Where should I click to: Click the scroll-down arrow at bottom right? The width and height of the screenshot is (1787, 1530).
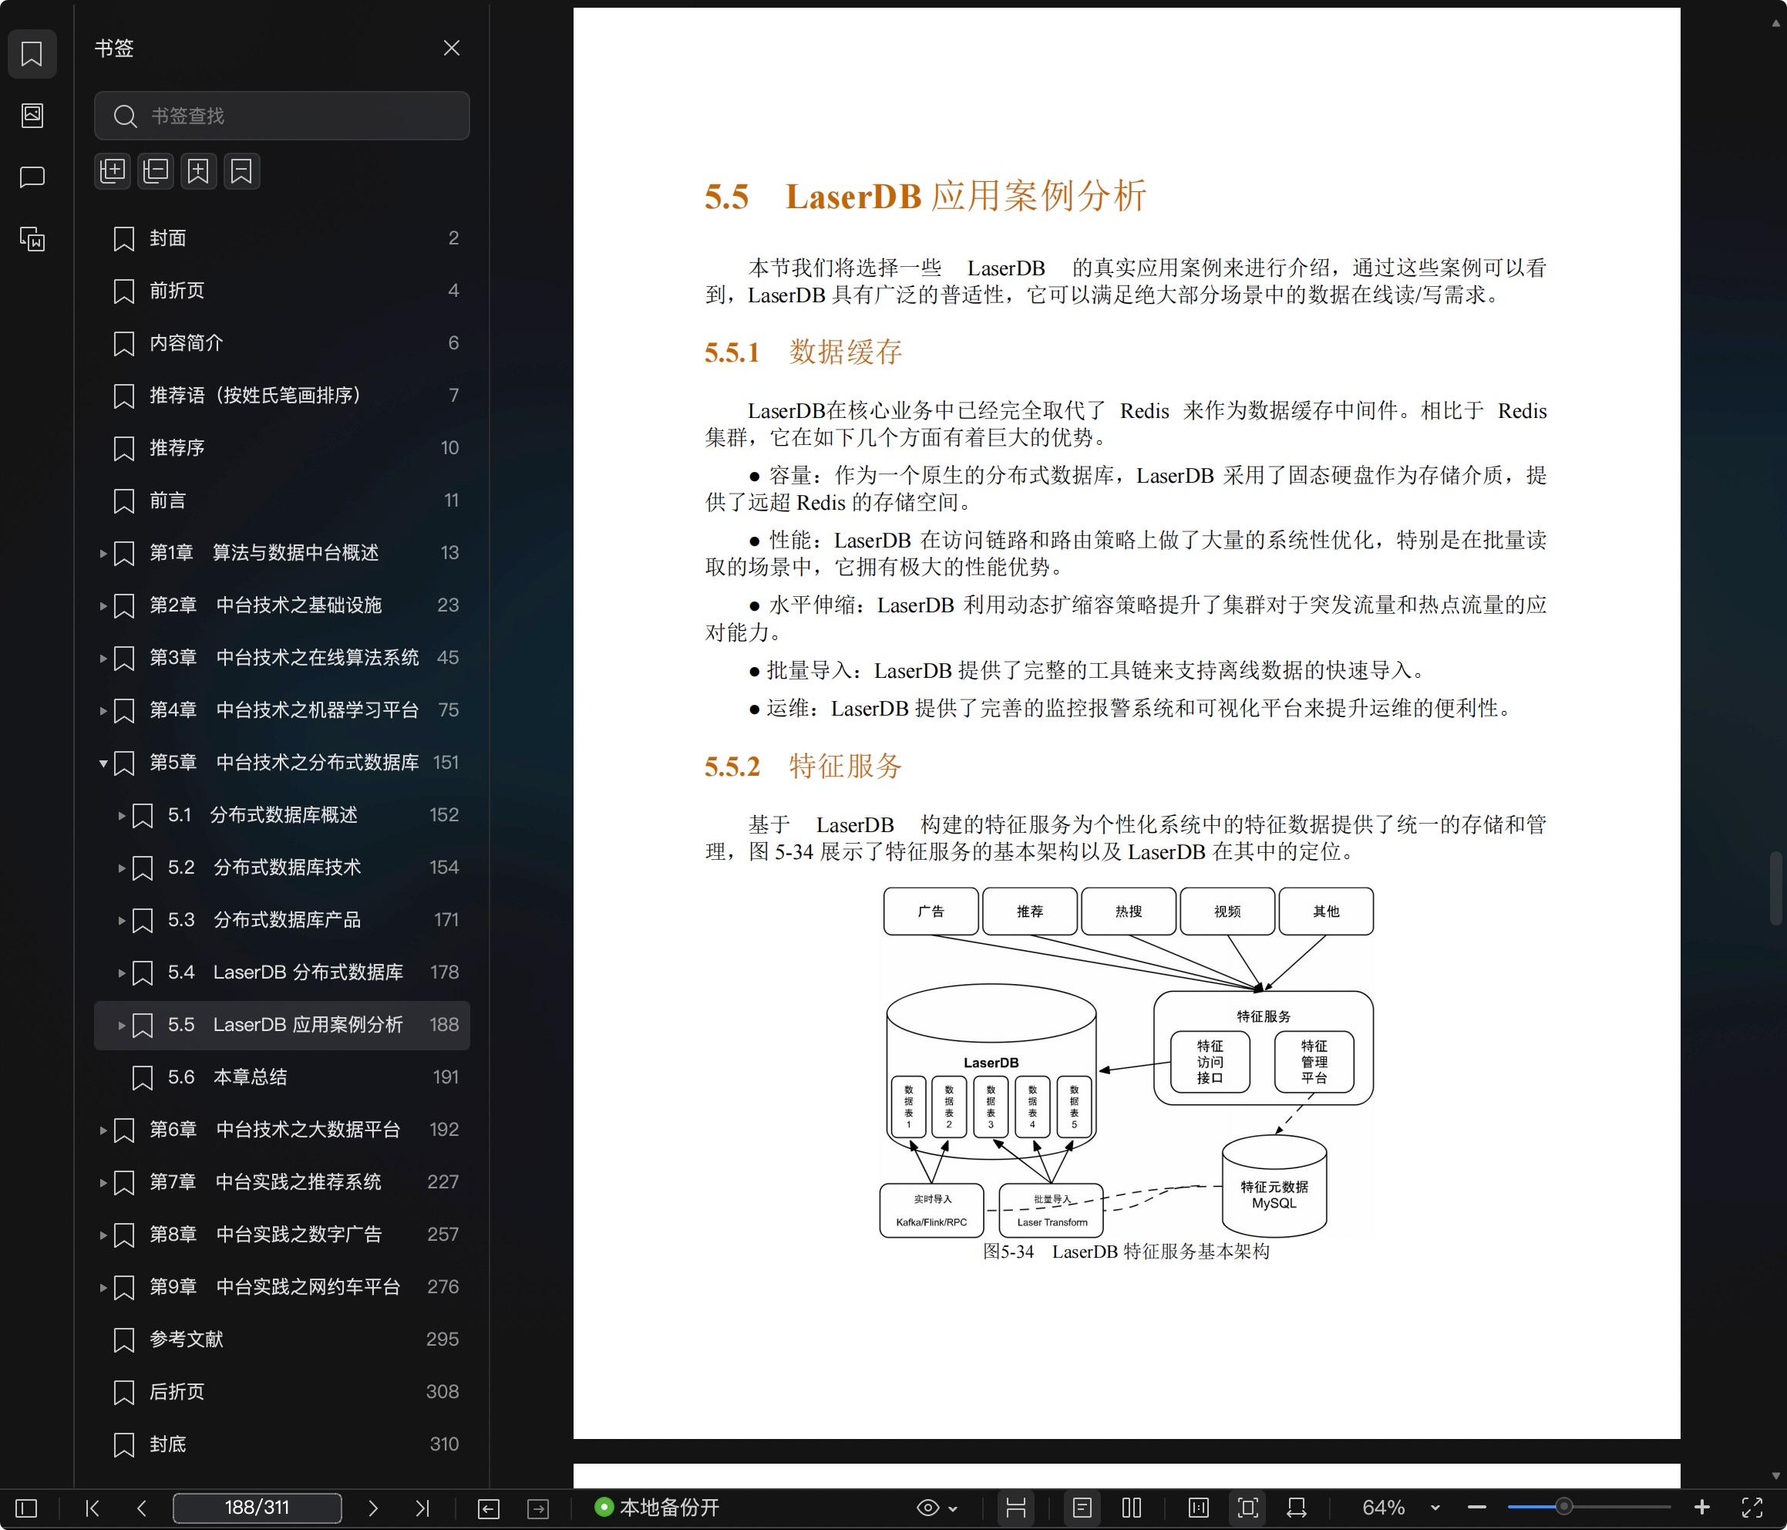(1775, 1477)
